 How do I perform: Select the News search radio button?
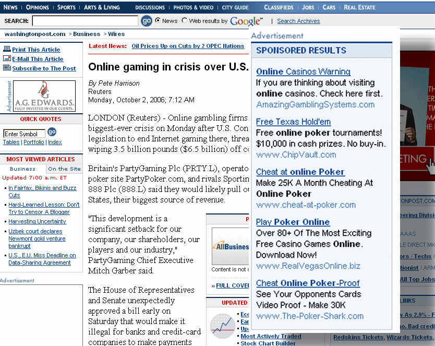(x=158, y=20)
